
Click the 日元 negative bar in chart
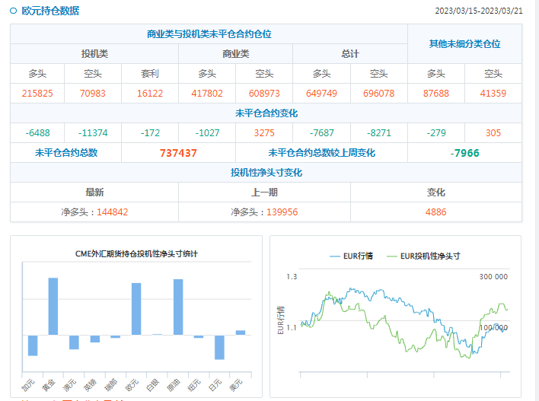[219, 347]
